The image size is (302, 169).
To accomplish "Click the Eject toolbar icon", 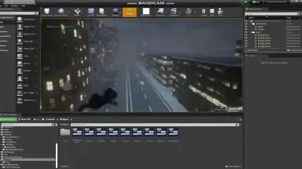I will pyautogui.click(x=220, y=12).
